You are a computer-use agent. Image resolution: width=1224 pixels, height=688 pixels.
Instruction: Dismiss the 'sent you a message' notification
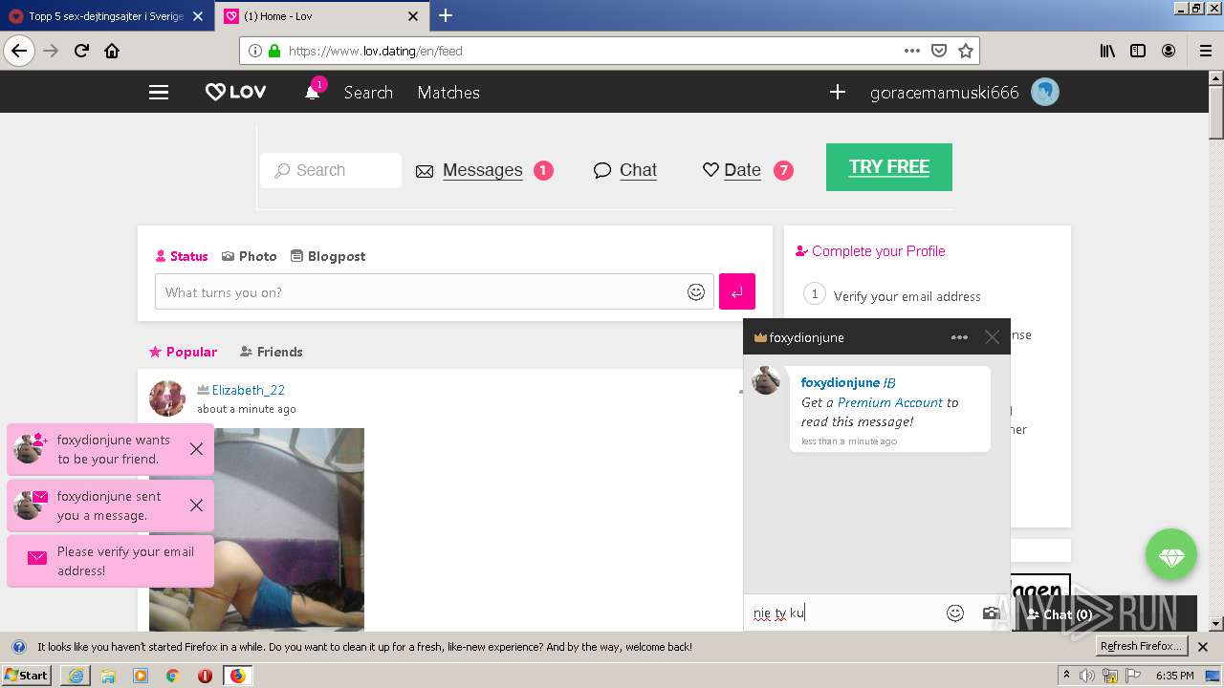point(196,505)
